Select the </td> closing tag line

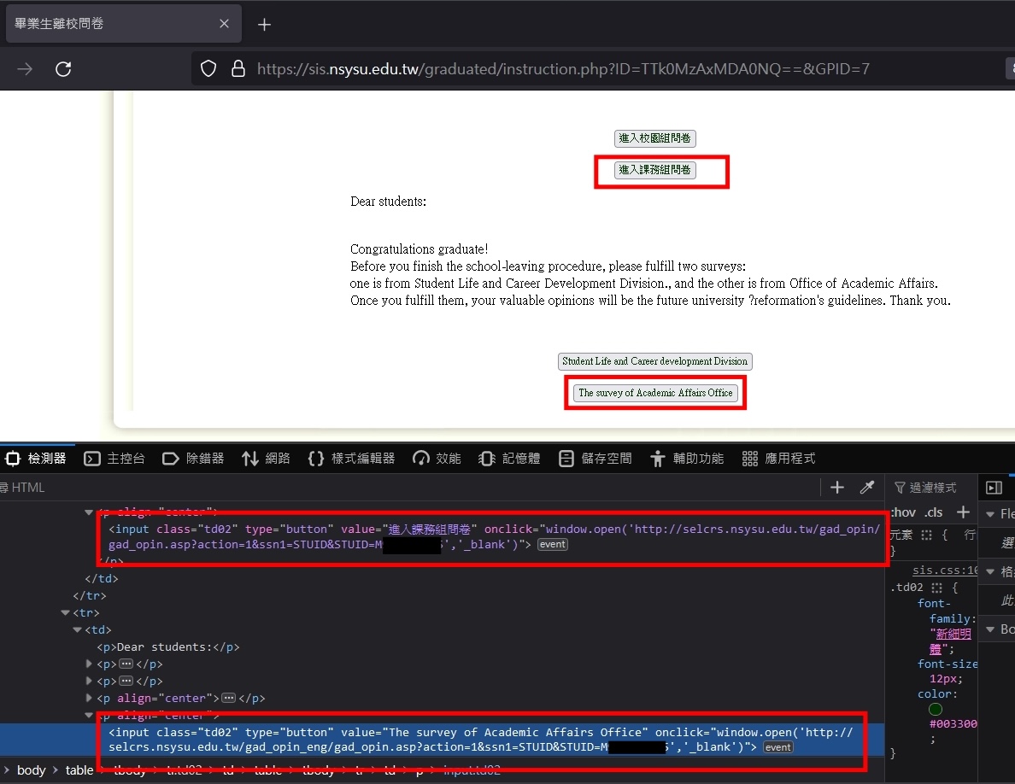point(102,578)
